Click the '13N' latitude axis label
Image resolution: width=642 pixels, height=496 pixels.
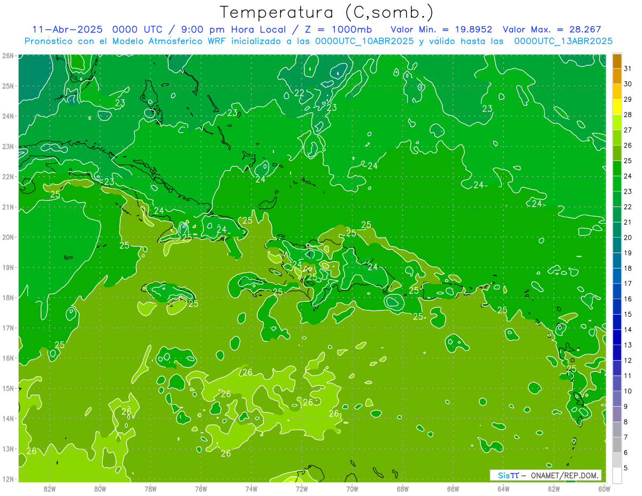[8, 448]
